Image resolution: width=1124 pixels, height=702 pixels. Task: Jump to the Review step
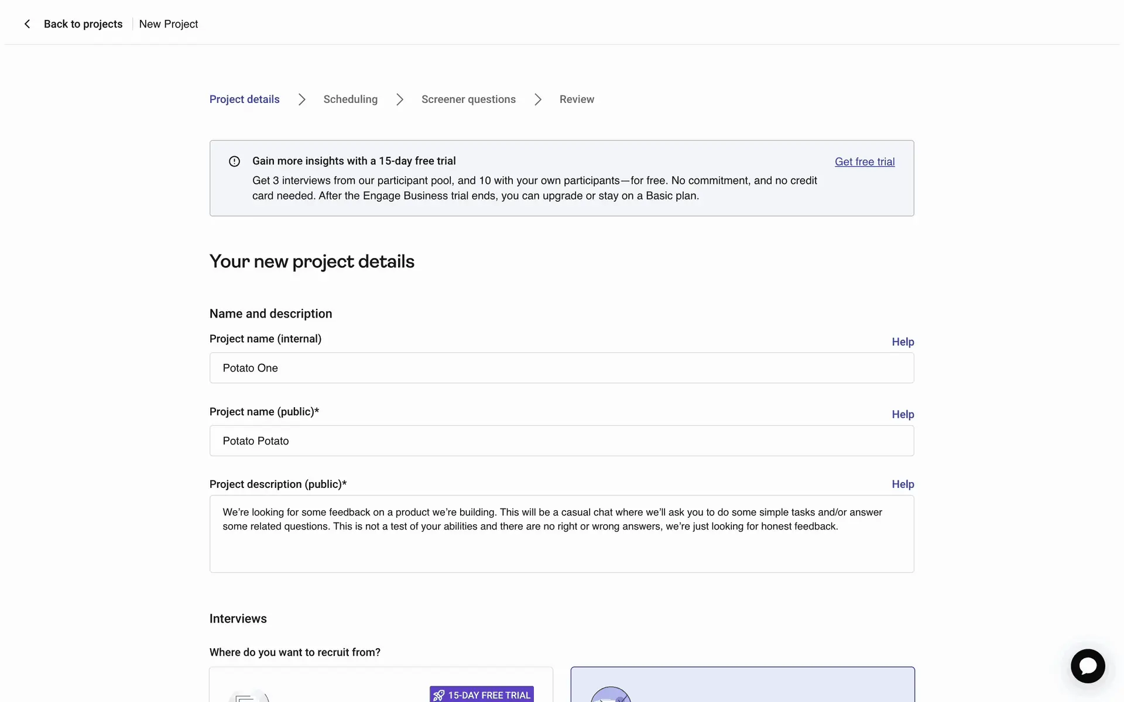pyautogui.click(x=577, y=99)
